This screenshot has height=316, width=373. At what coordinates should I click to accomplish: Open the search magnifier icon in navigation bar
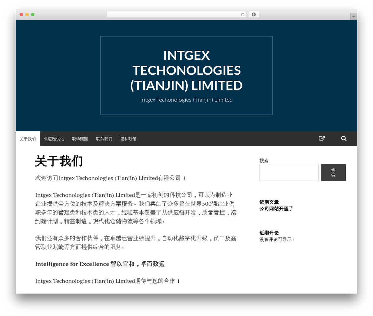344,138
